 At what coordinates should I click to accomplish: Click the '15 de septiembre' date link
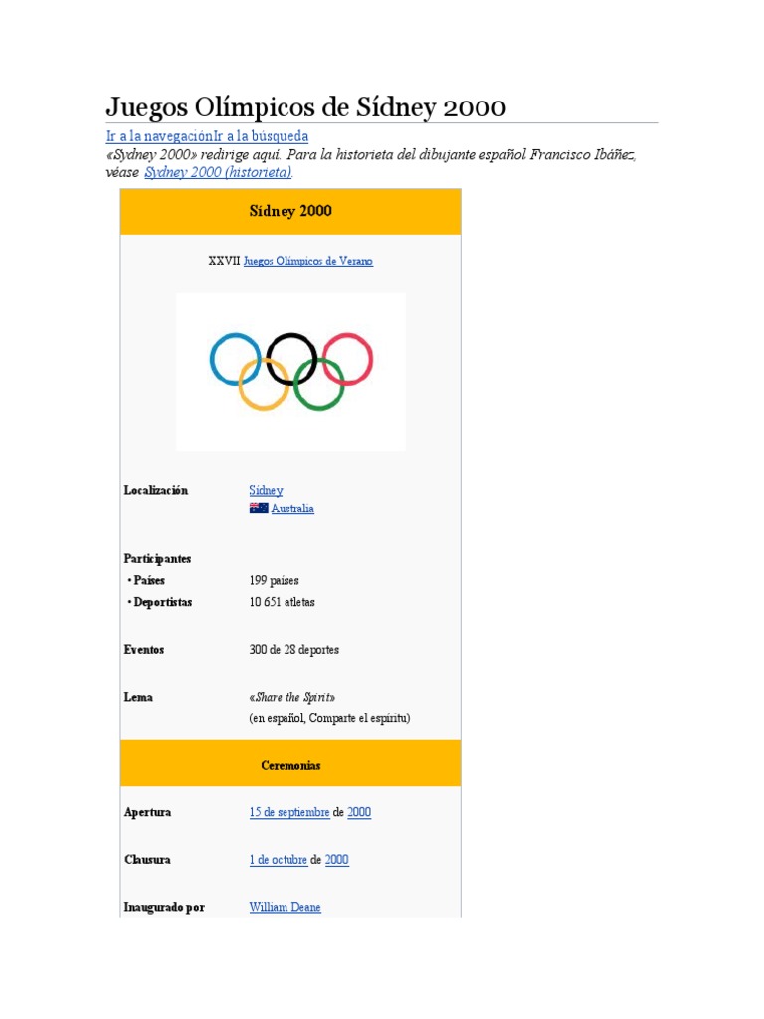click(x=289, y=812)
